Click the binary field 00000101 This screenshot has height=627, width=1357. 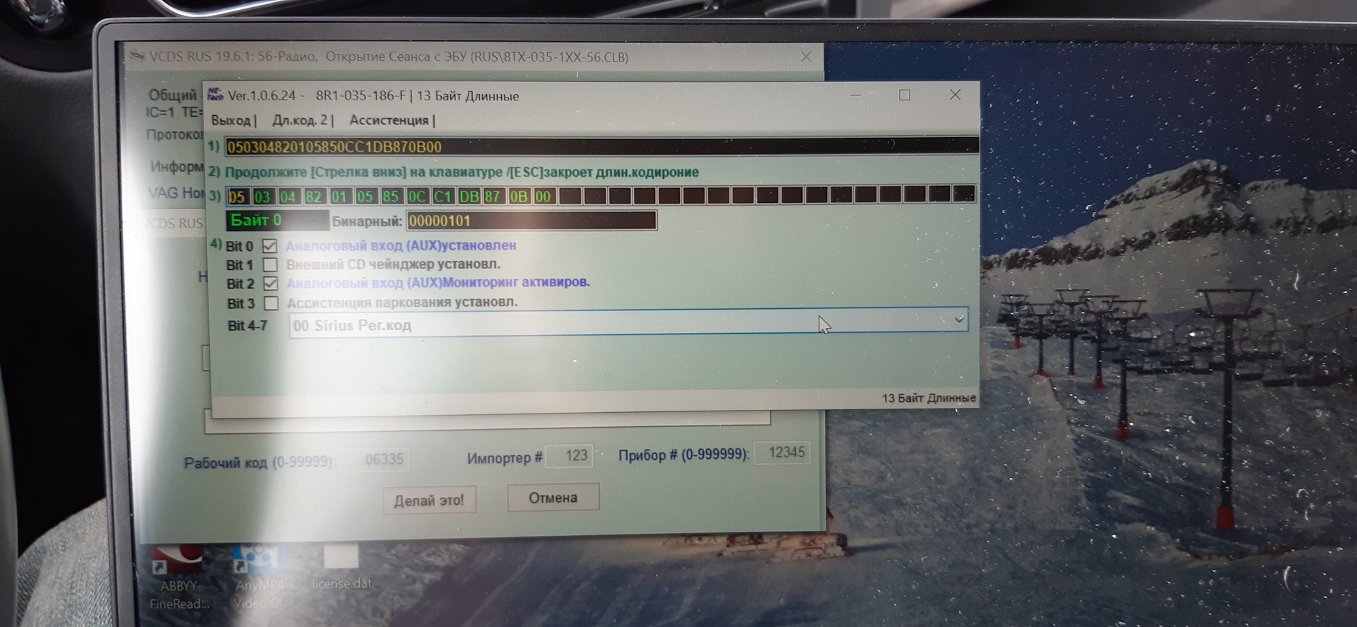click(x=531, y=221)
